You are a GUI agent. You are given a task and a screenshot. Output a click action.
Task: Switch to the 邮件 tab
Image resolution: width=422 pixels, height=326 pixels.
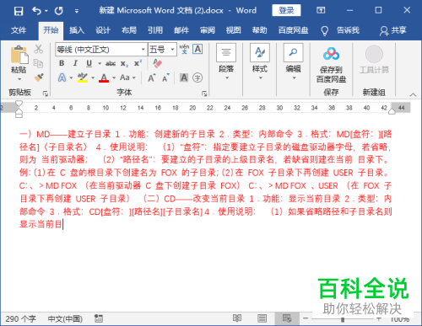pyautogui.click(x=181, y=30)
